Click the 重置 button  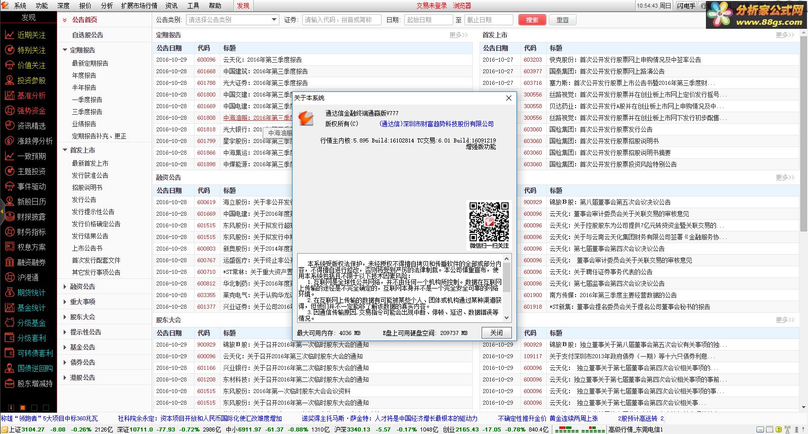point(562,20)
